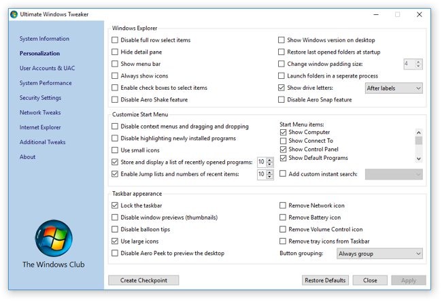Screen dimensions: 442x302
Task: Click Start Menu items scroll down arrow
Action: click(419, 158)
